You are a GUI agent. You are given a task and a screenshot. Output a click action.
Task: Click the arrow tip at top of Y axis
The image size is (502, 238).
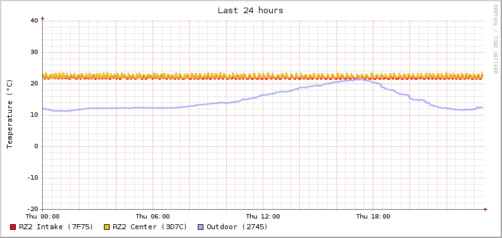42,18
